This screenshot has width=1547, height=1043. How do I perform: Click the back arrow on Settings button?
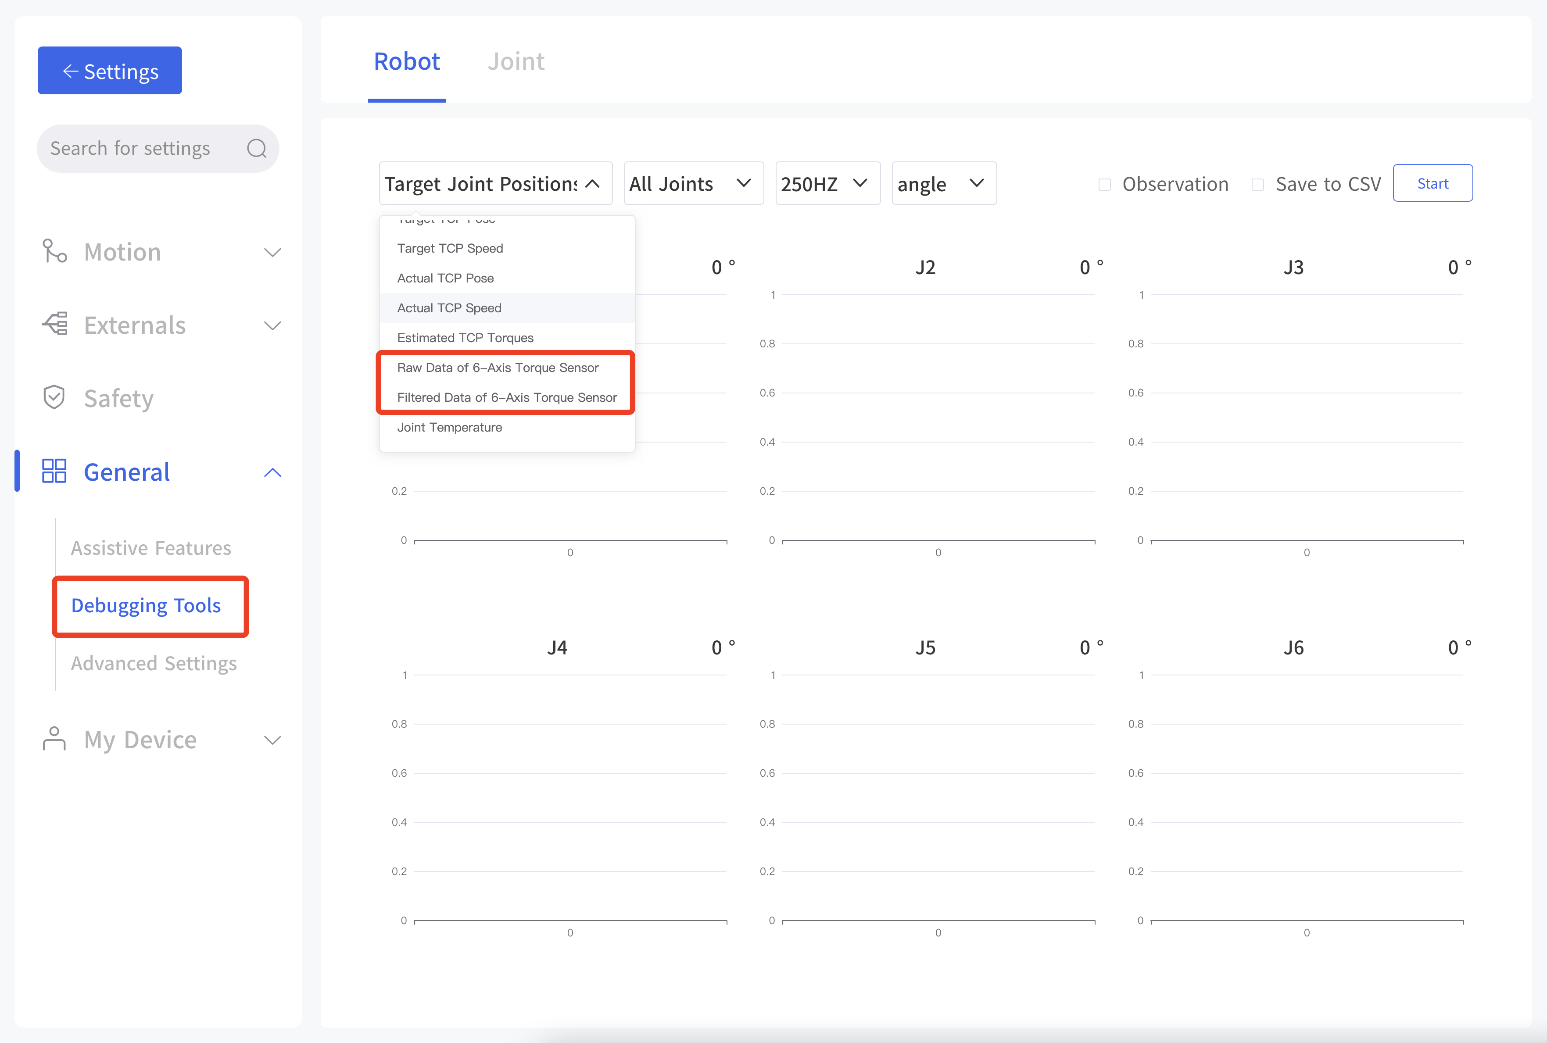(71, 71)
